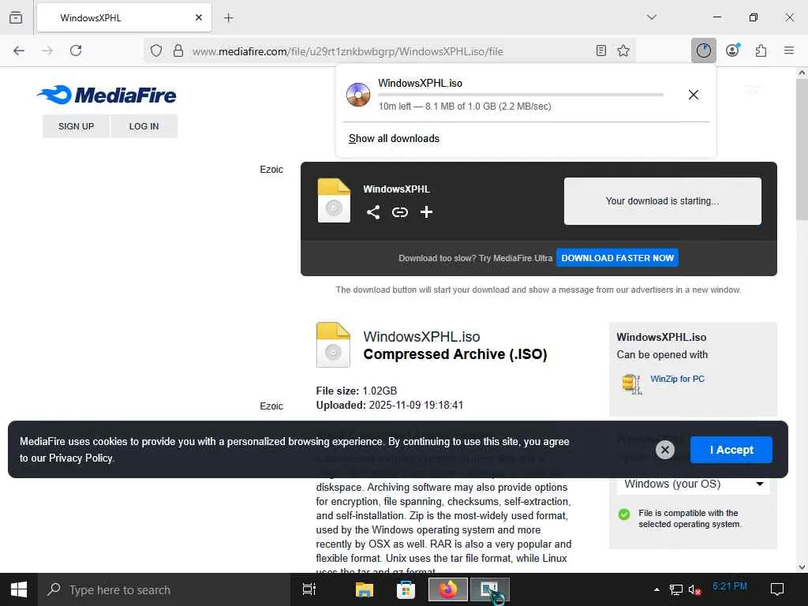Screen dimensions: 808x606
Task: Add file with the plus icon
Action: tap(426, 212)
